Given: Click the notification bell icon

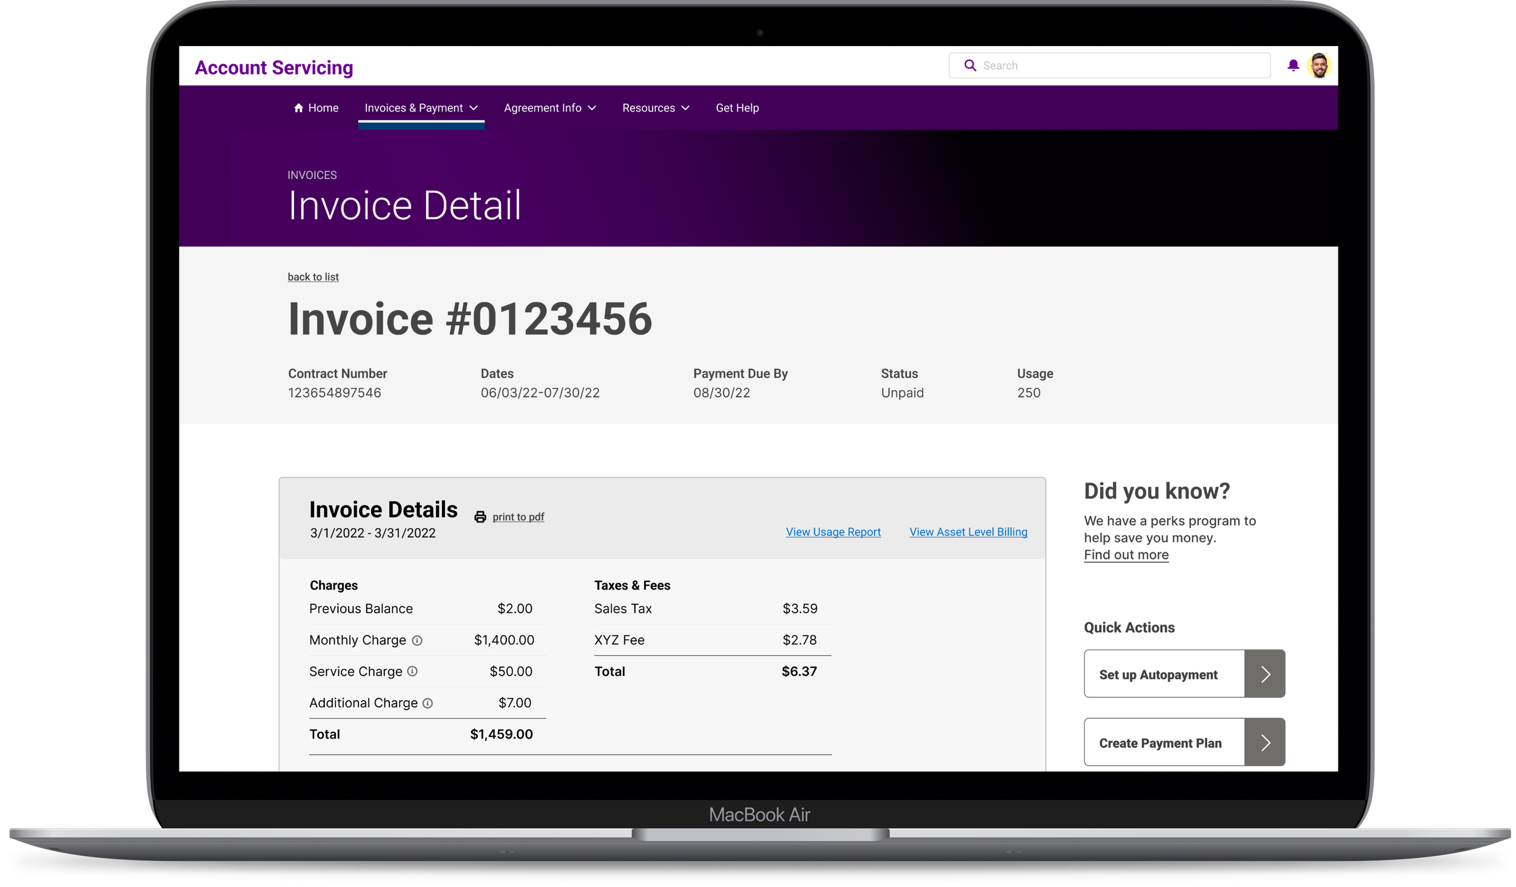Looking at the screenshot, I should pyautogui.click(x=1293, y=65).
